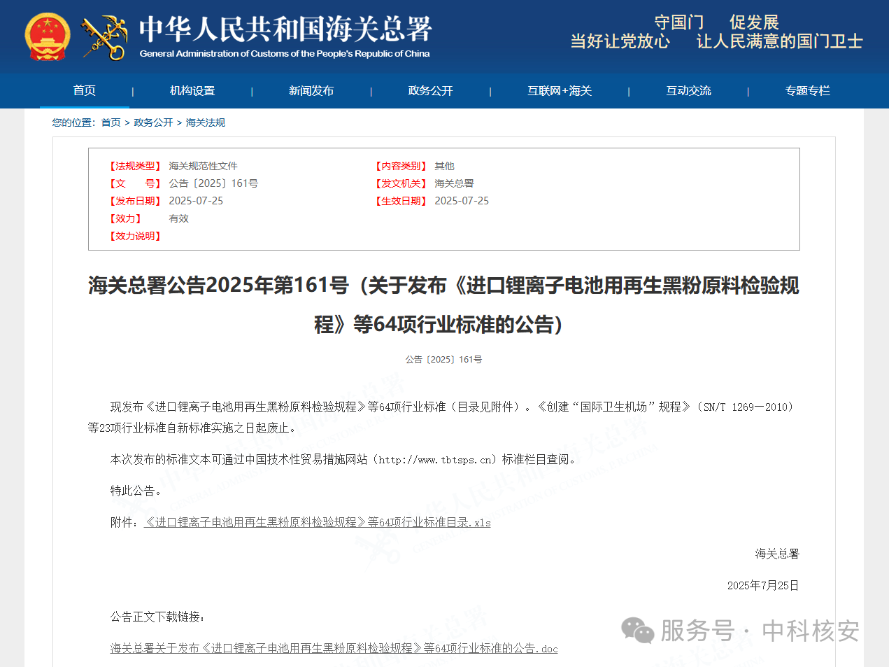Download the 64项行业标准目录.xls attachment
The image size is (889, 667).
click(317, 522)
